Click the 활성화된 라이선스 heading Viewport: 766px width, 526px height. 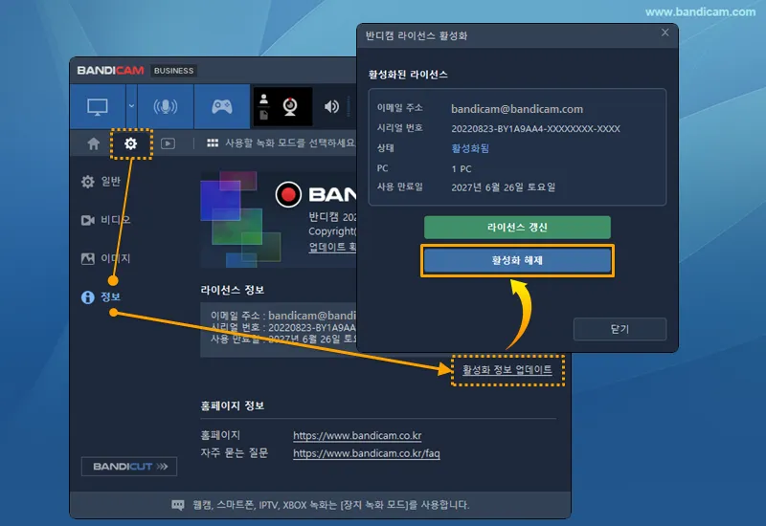(408, 75)
